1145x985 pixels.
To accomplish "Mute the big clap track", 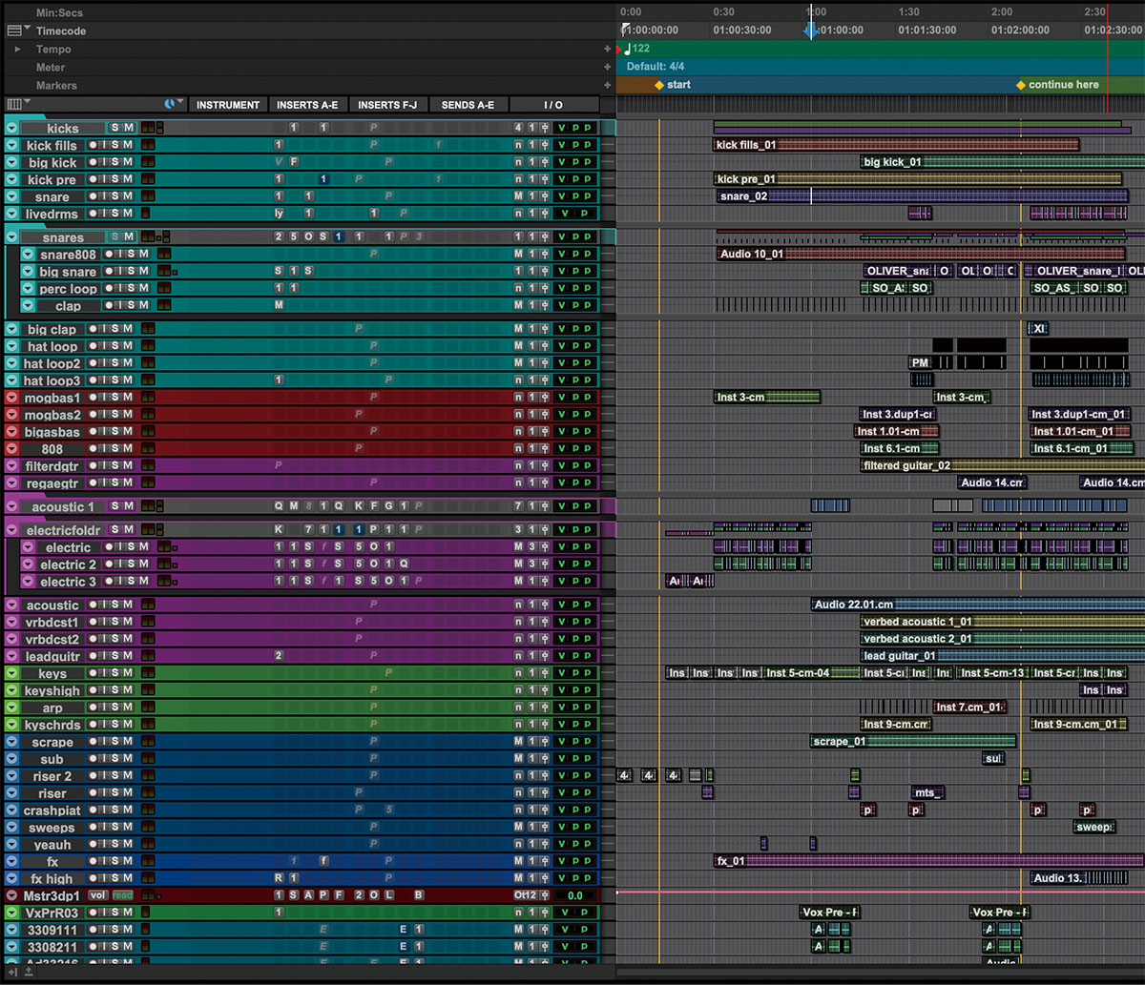I will 128,330.
